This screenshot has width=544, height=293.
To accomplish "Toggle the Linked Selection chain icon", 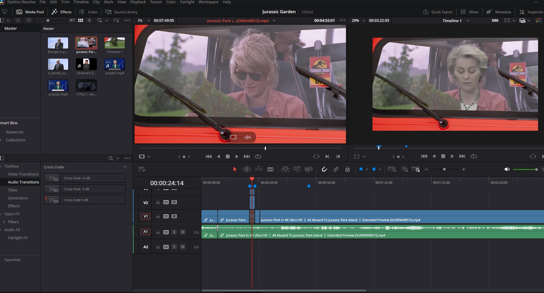I will 336,169.
